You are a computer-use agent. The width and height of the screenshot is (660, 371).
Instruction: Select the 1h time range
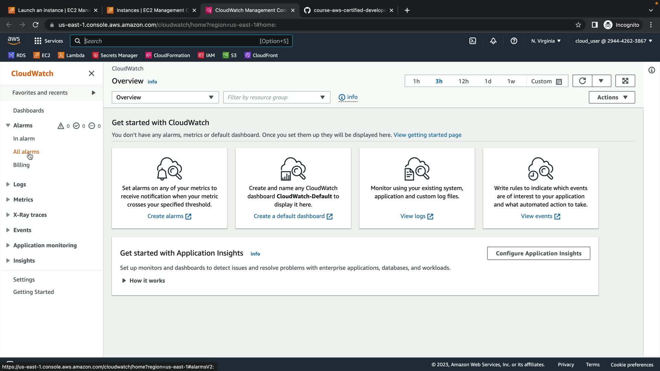(x=416, y=81)
